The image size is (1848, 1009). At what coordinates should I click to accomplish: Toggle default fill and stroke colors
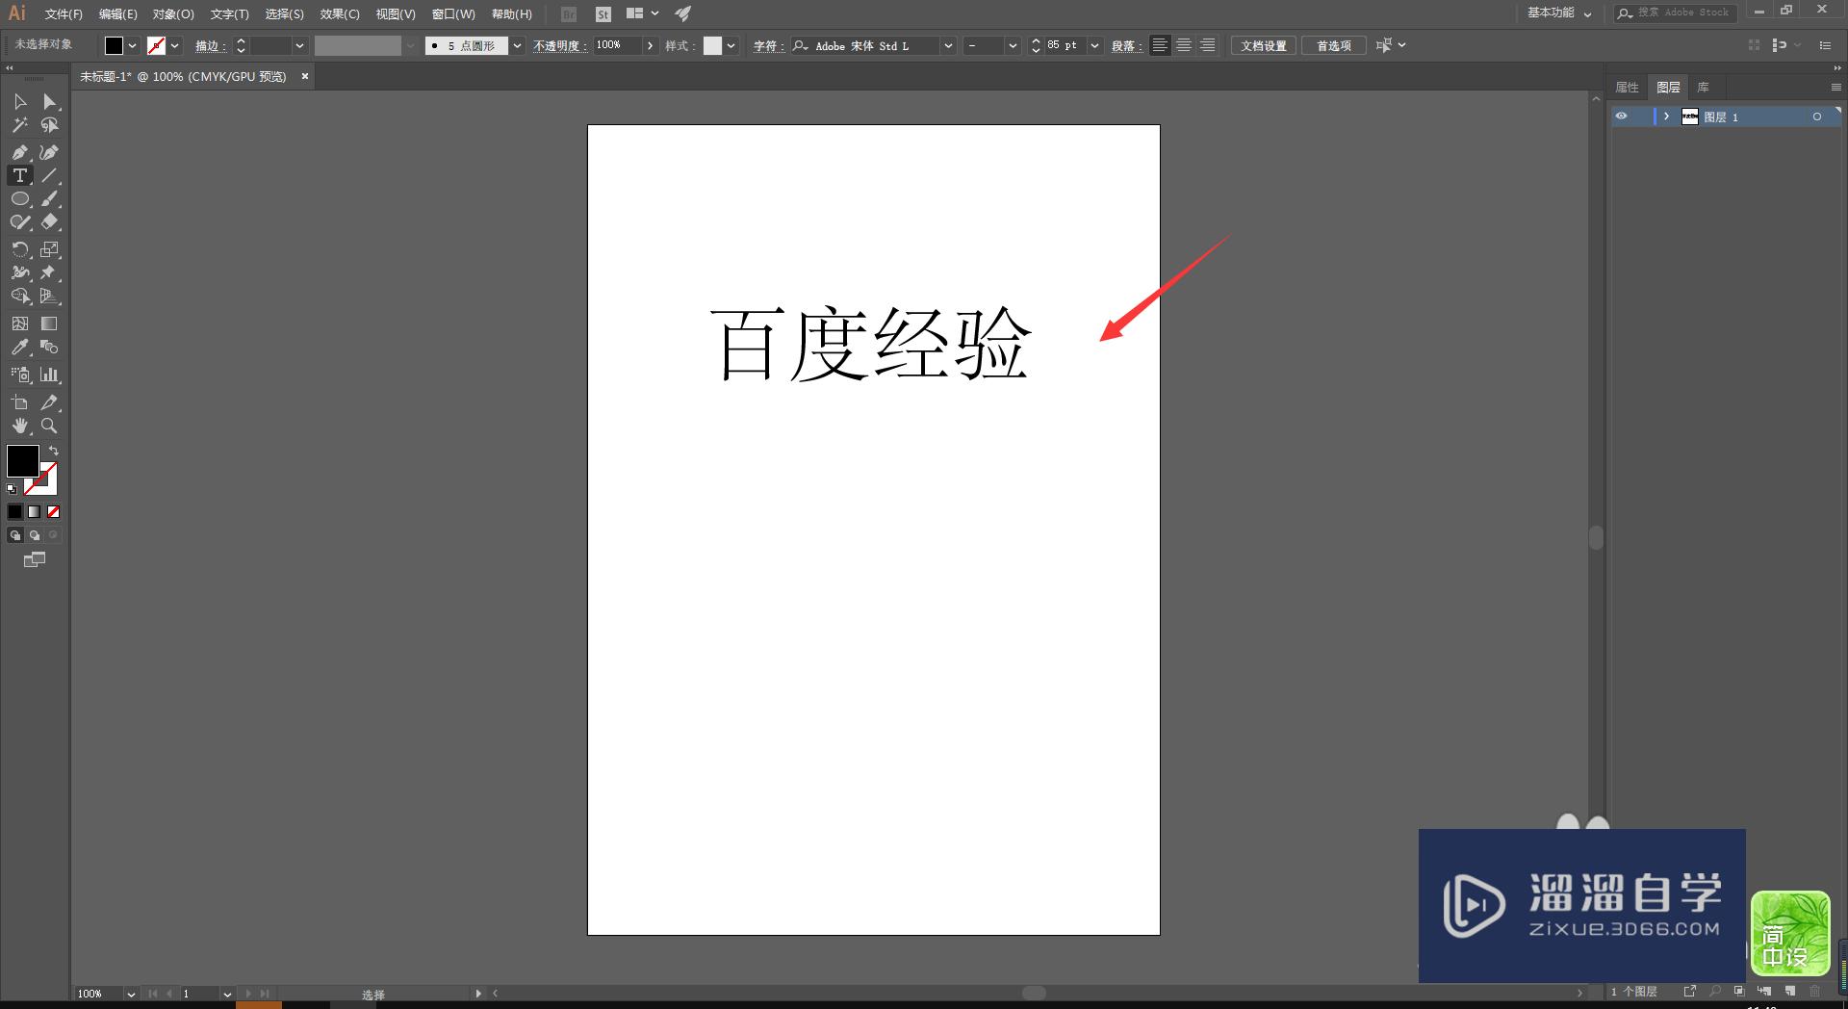[13, 489]
